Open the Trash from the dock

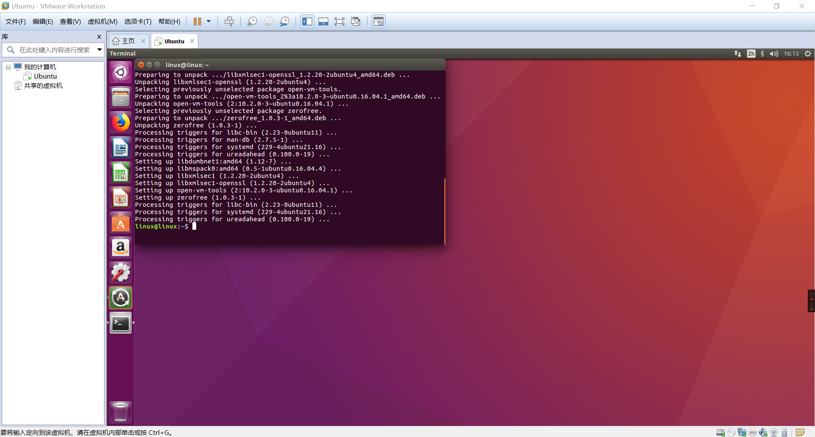coord(120,411)
